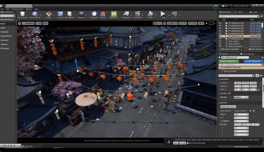Open the Edit Blueprint dropdown

253,61
